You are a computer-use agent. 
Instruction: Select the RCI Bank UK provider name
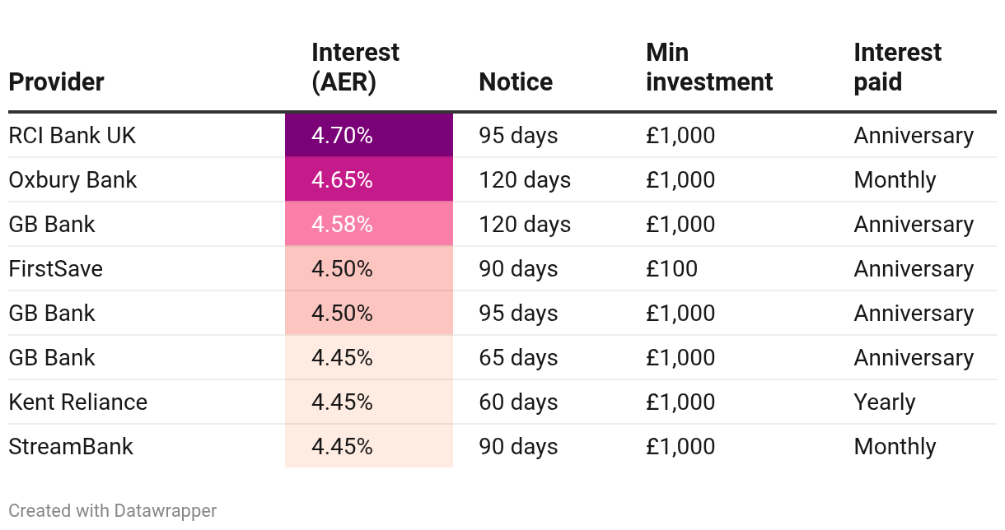72,136
